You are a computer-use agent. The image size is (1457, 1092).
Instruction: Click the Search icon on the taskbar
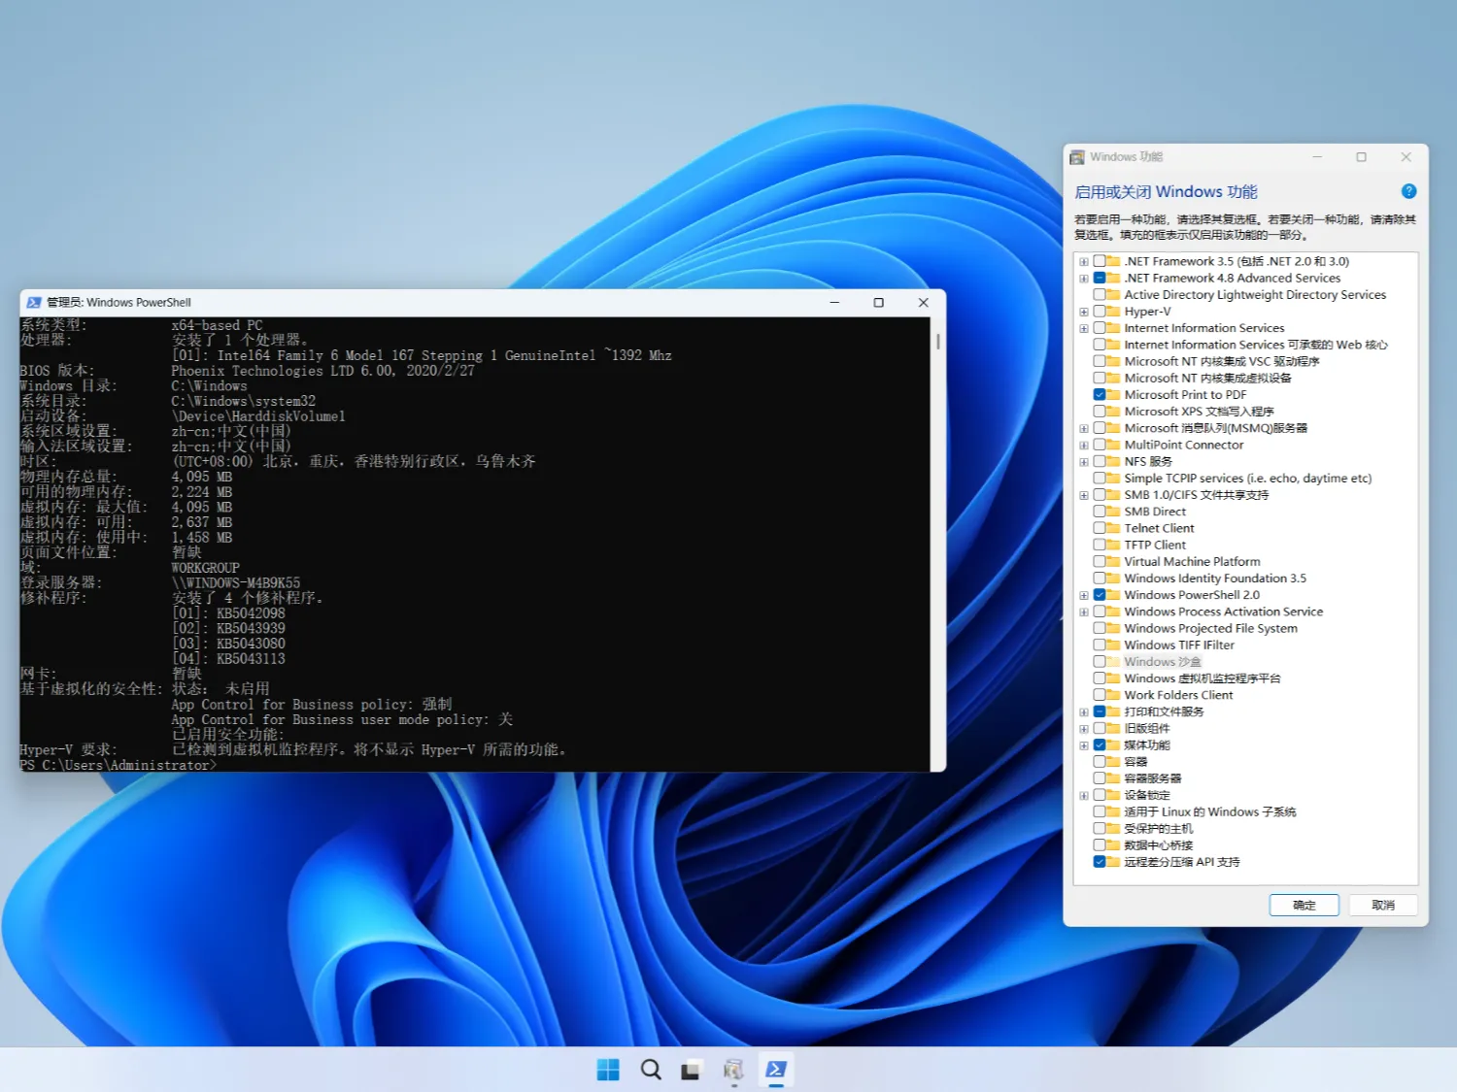coord(650,1069)
